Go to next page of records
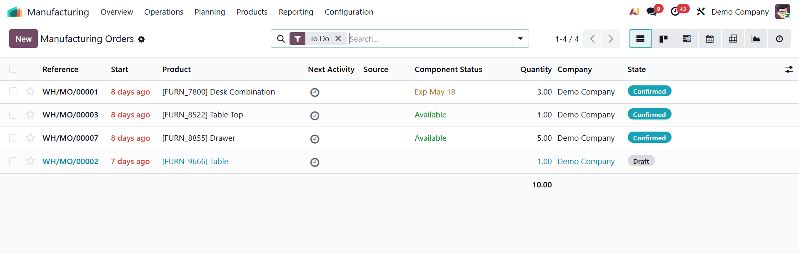The width and height of the screenshot is (799, 254). (611, 39)
